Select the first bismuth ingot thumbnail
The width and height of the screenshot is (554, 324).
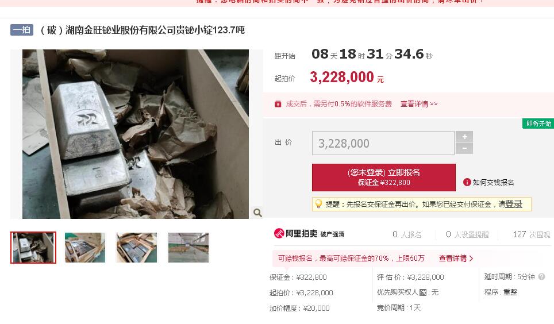pyautogui.click(x=33, y=248)
